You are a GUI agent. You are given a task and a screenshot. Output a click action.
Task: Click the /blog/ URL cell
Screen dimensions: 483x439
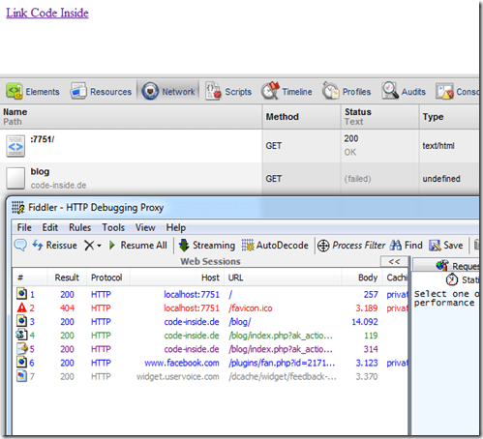click(x=240, y=322)
